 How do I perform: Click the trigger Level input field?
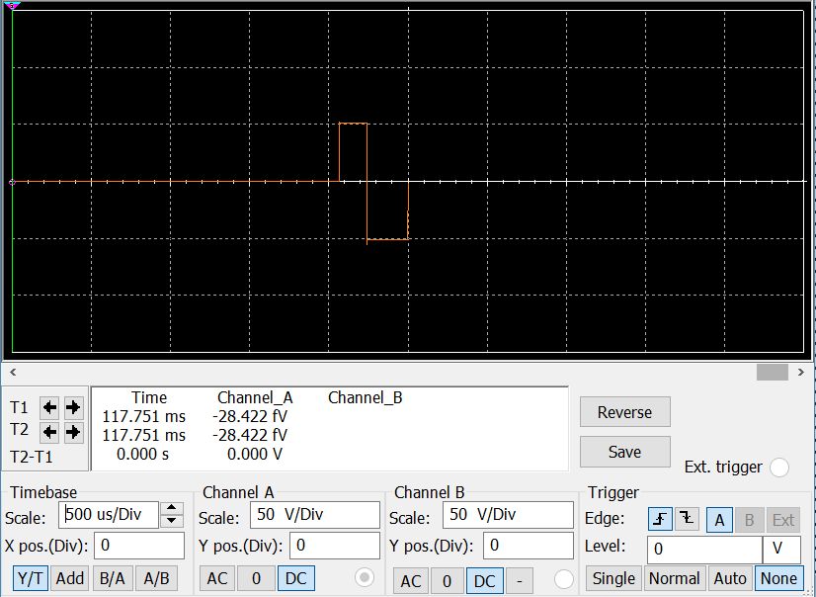(703, 550)
